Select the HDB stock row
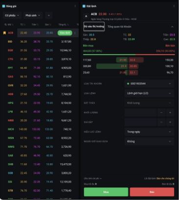179x200 pixels. click(x=40, y=94)
